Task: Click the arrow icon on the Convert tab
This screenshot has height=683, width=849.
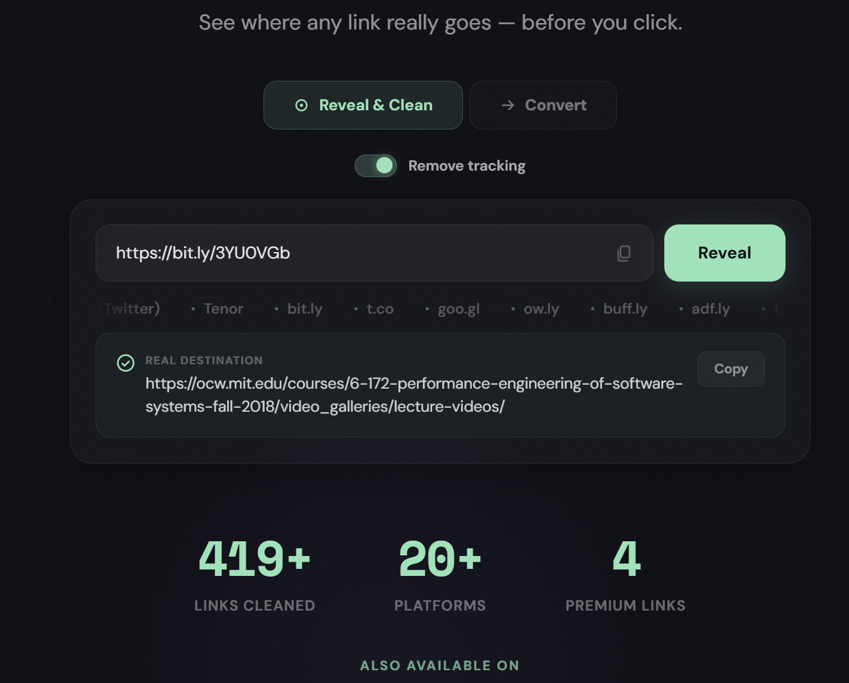Action: pyautogui.click(x=508, y=105)
